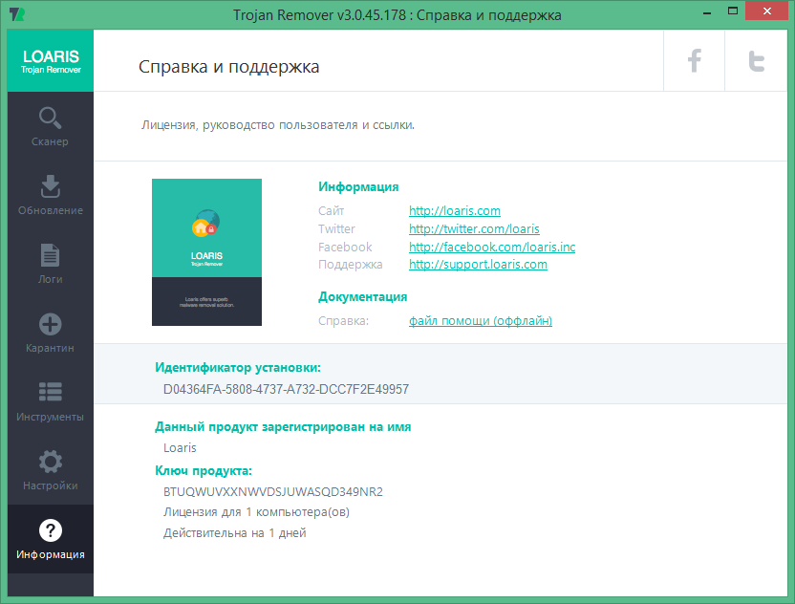This screenshot has height=604, width=795.
Task: Click the Ключ продукта heading
Action: click(204, 470)
